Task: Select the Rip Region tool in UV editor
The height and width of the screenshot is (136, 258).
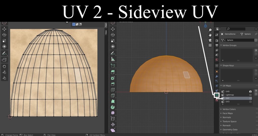Action: 4,60
